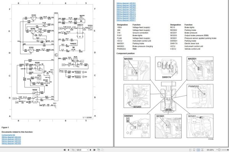
Task: Select two-page continuous view icon
Action: [202, 150]
